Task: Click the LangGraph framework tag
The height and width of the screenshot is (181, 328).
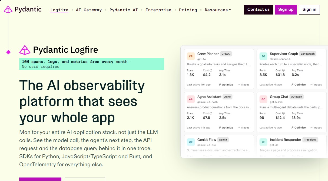Action: coord(308,54)
